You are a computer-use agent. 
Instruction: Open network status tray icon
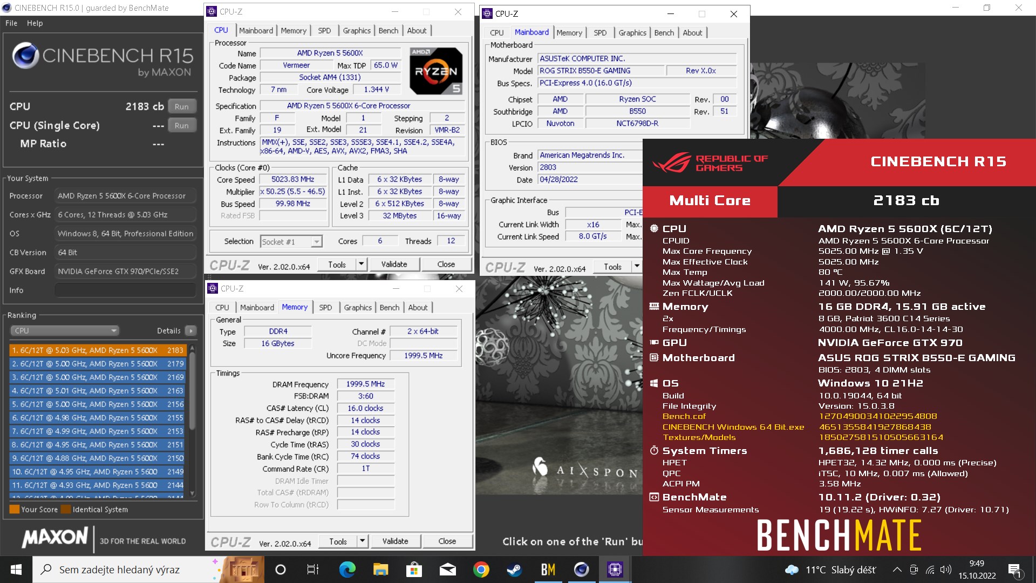[x=930, y=570]
